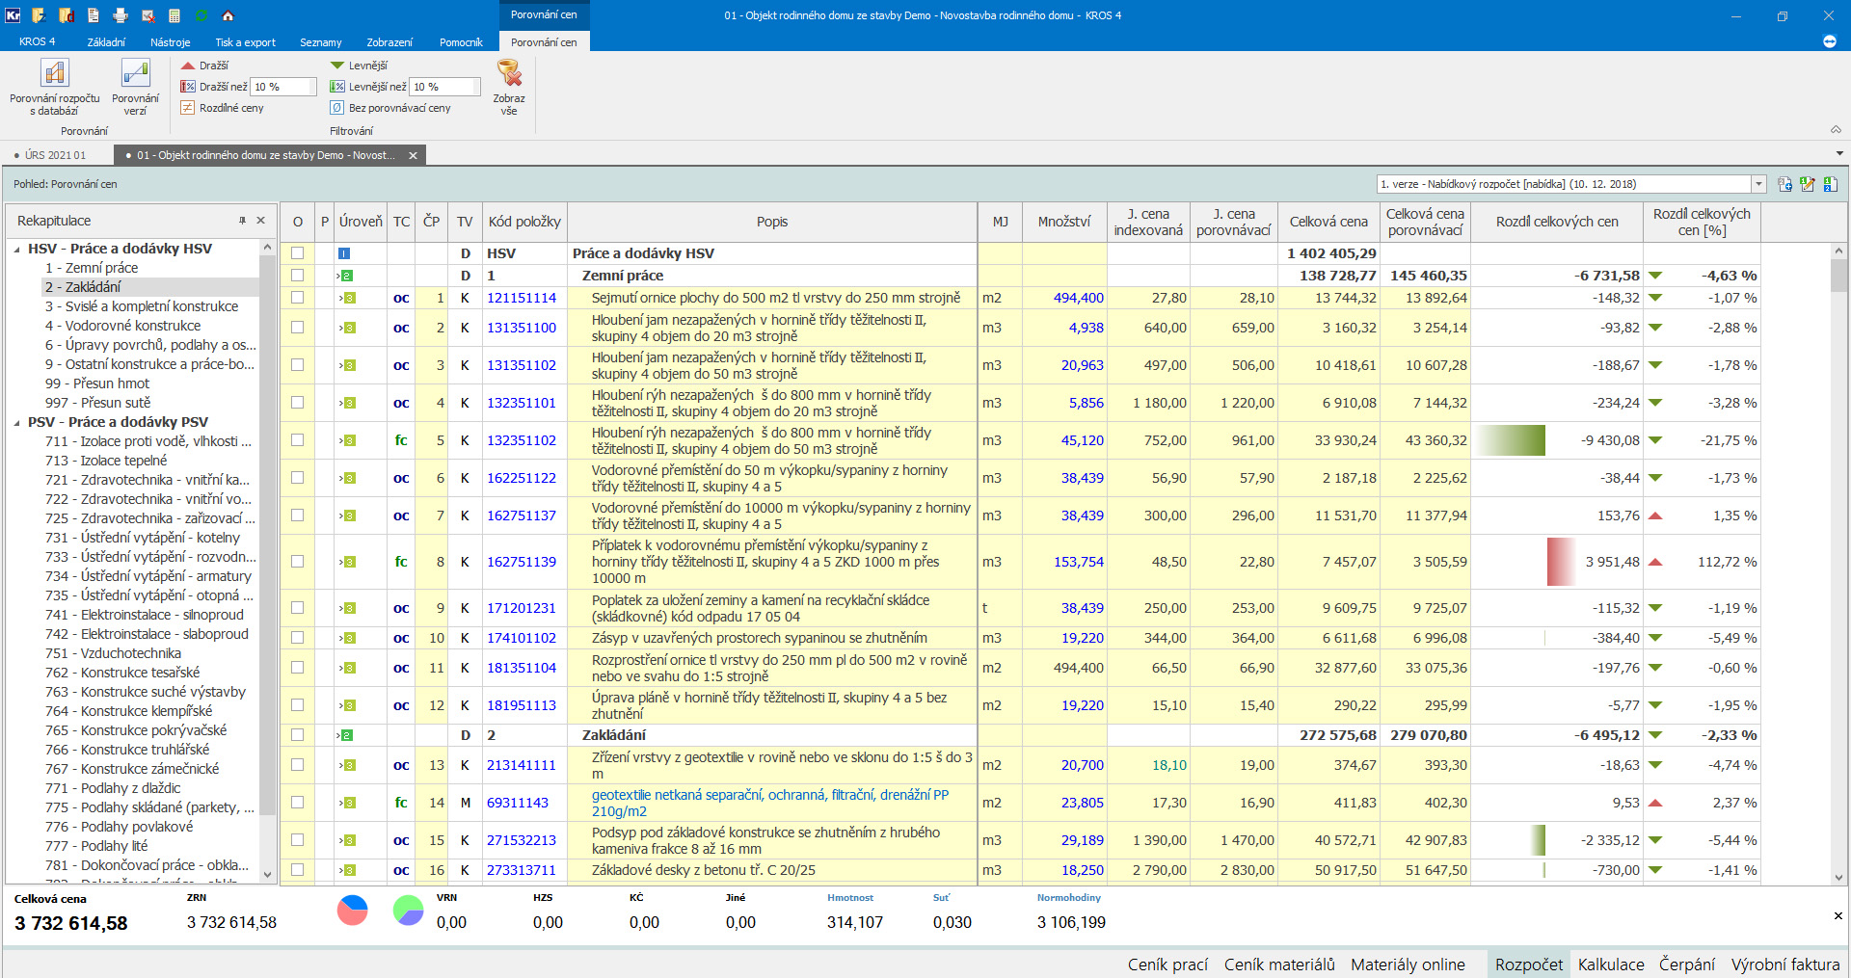Tick the checkbox for item 121151114
This screenshot has height=978, width=1851.
[297, 298]
